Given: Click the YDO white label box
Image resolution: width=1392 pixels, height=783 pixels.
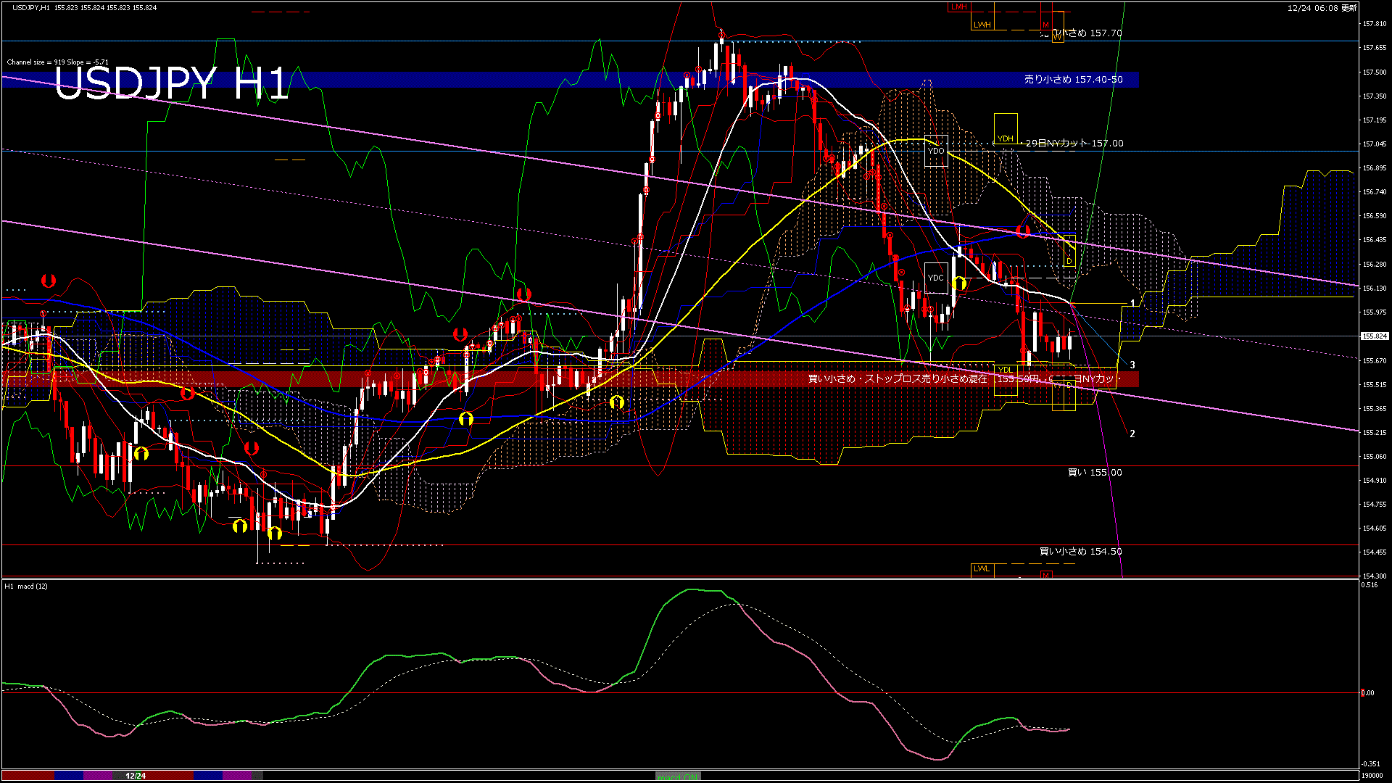Looking at the screenshot, I should point(936,151).
